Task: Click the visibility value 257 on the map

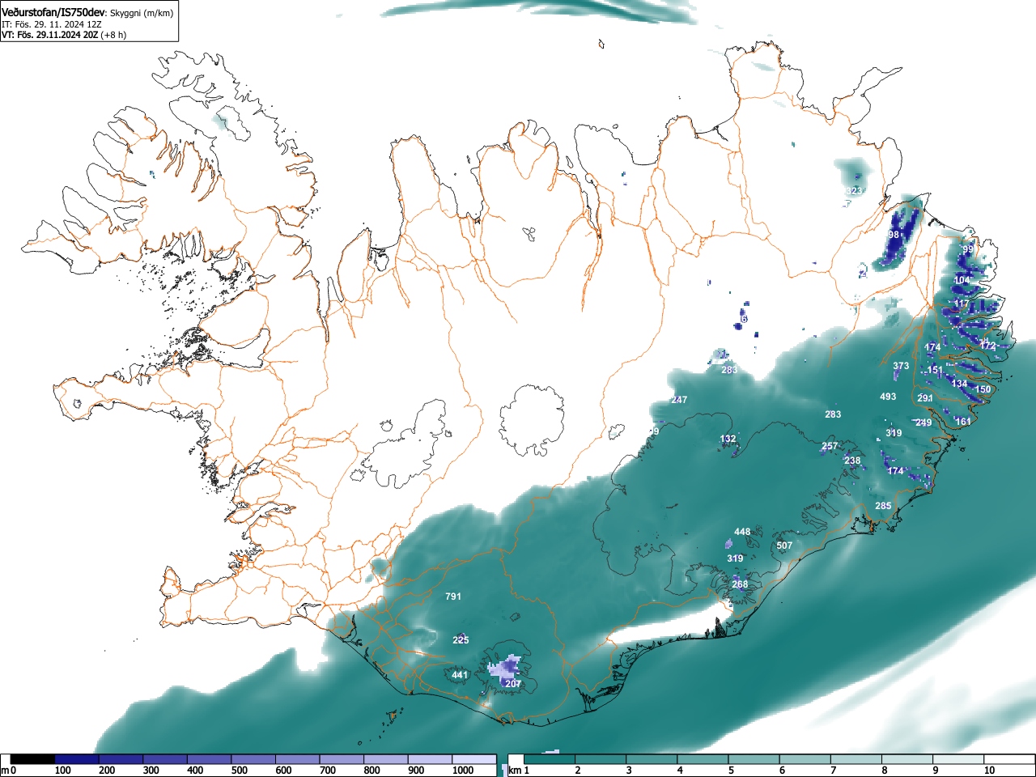Action: click(830, 446)
